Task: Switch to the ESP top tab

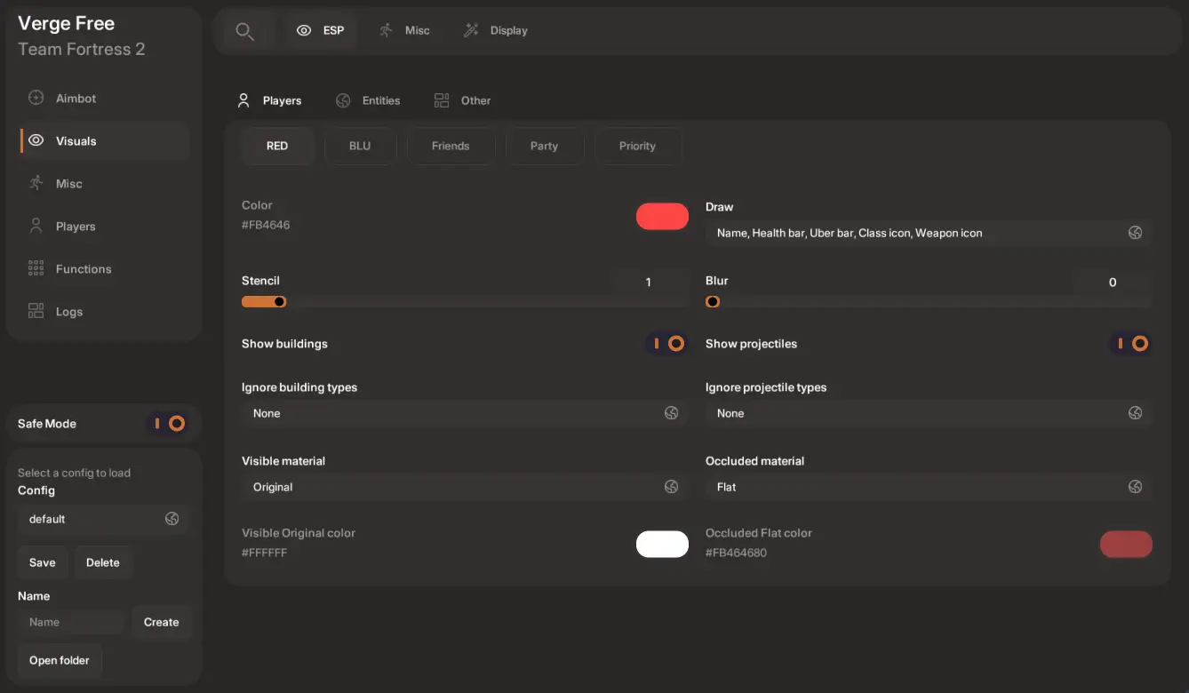Action: (321, 30)
